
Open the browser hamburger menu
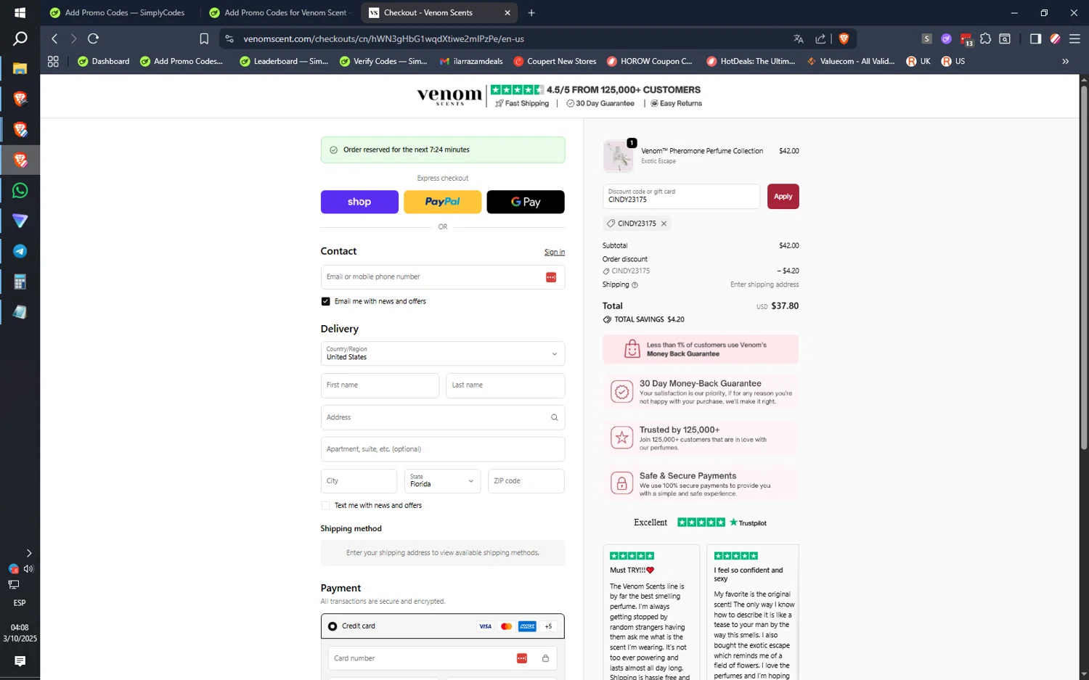coord(1074,38)
